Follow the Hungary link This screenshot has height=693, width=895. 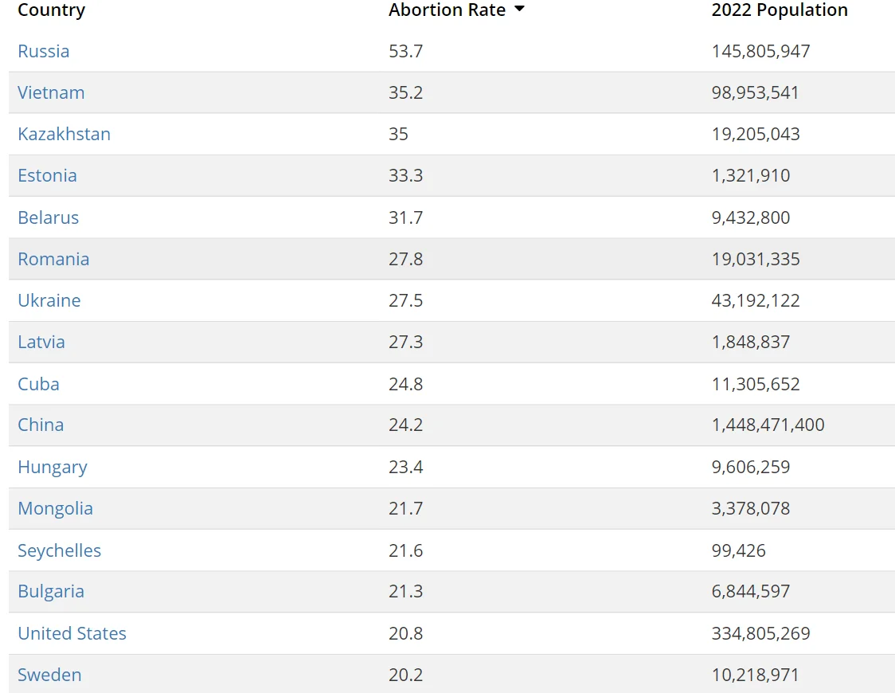tap(52, 467)
